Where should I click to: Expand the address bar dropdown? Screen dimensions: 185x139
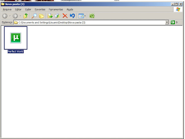click(167, 22)
